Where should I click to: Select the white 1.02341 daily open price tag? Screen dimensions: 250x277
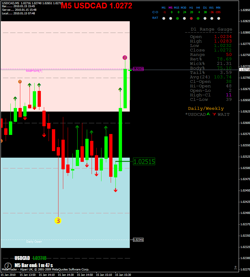(138, 240)
